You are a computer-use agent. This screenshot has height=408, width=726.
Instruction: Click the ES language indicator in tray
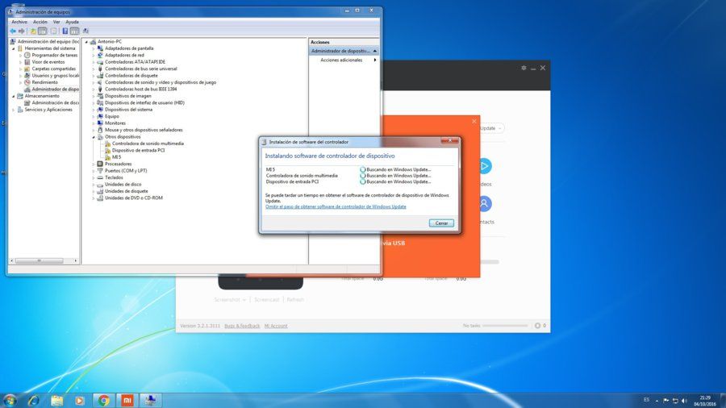[646, 400]
